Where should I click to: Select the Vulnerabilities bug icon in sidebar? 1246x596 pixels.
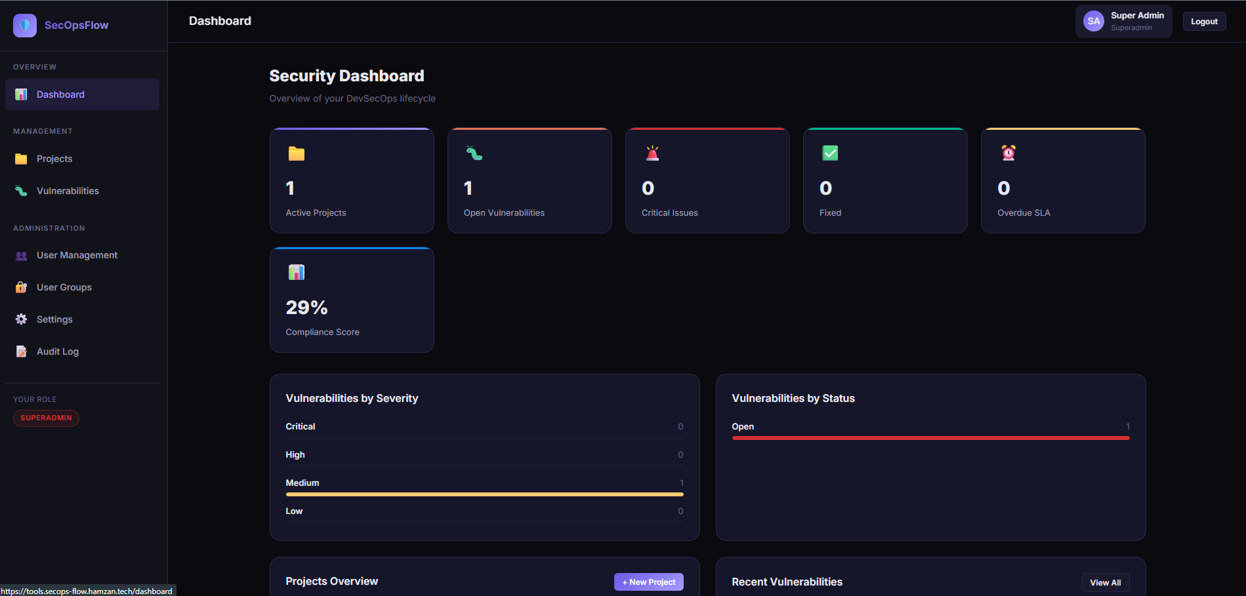pyautogui.click(x=20, y=190)
